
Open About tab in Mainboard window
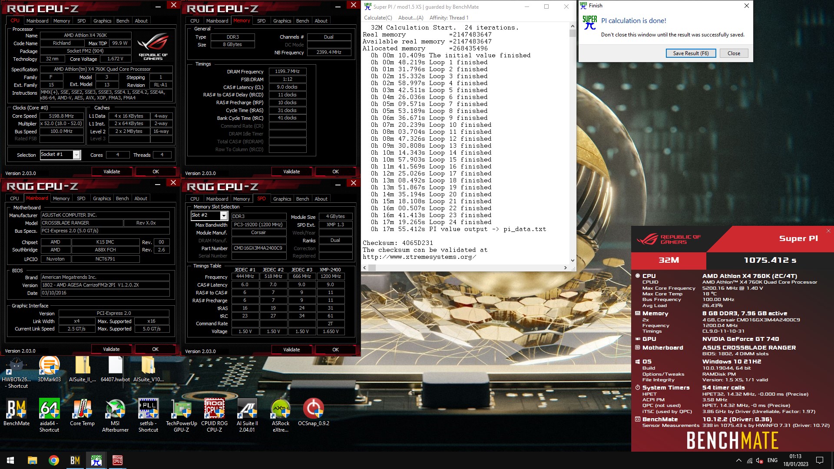pyautogui.click(x=141, y=198)
